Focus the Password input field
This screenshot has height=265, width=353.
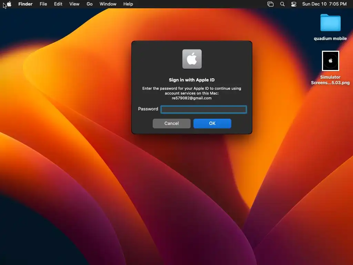tap(203, 109)
